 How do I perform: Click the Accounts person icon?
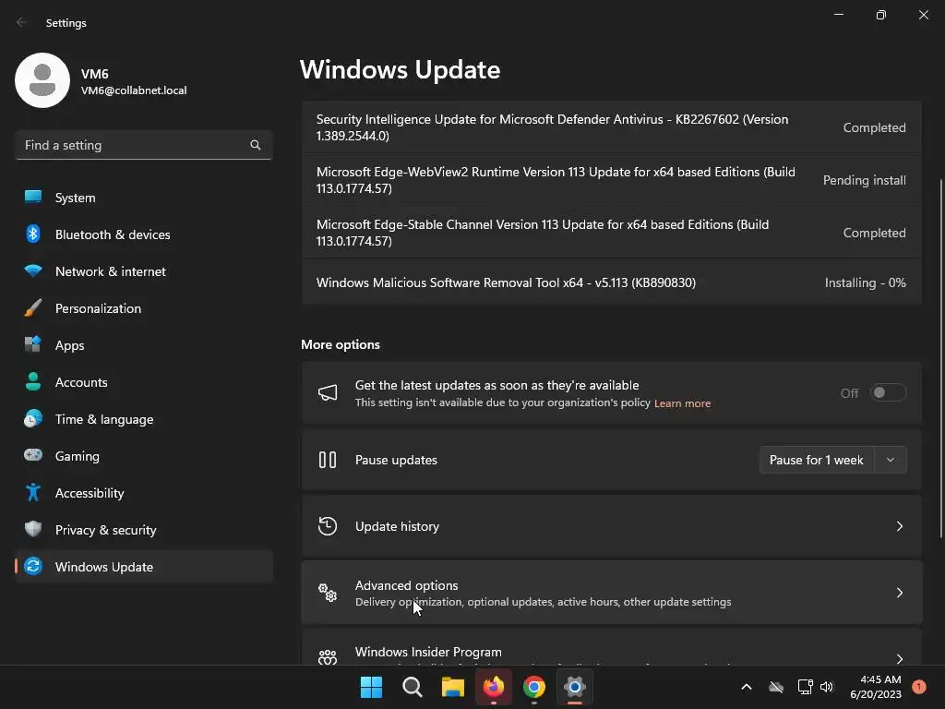click(x=33, y=381)
